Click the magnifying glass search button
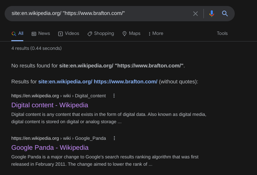 225,14
